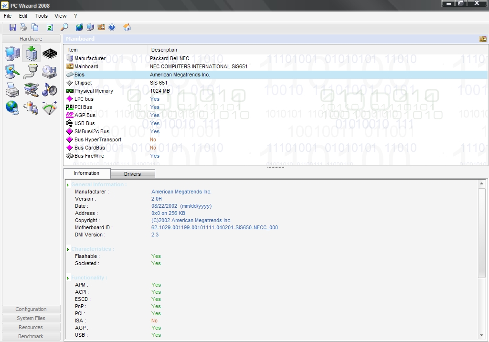489x342 pixels.
Task: Select the Bios row
Action: click(276, 75)
